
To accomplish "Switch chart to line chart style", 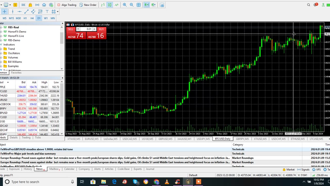I will [117, 5].
